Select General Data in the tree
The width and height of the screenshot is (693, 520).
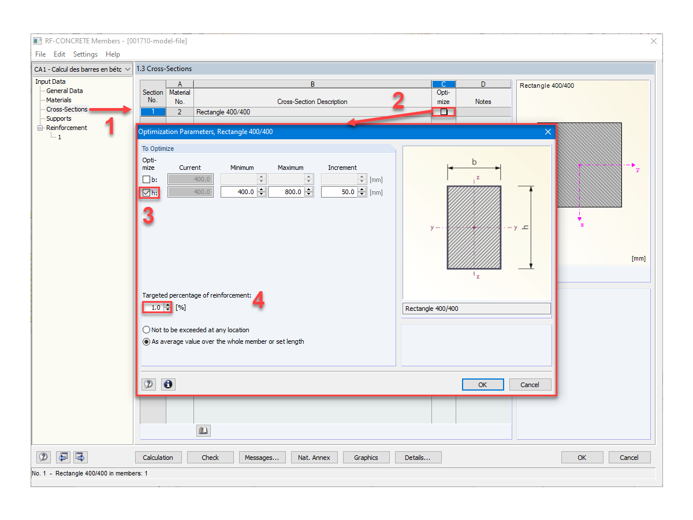(64, 91)
